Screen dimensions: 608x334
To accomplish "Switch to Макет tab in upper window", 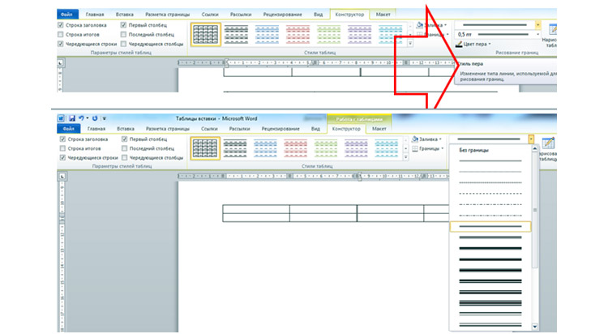I will 383,15.
